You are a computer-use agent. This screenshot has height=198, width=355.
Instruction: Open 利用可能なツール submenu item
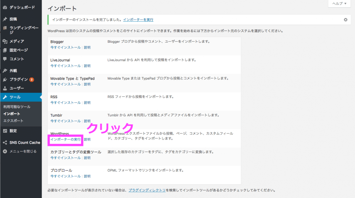click(x=17, y=107)
